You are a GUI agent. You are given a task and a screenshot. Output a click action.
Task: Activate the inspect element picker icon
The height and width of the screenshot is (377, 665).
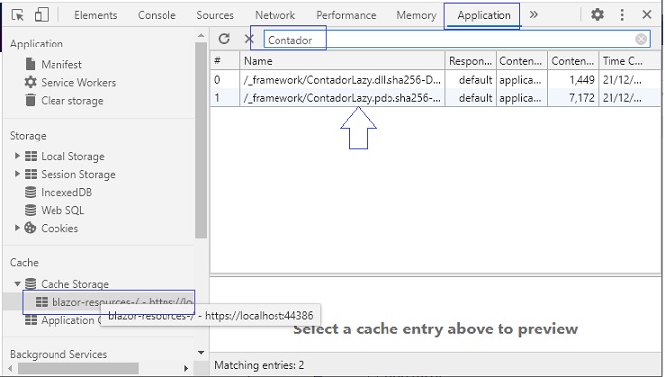point(18,15)
